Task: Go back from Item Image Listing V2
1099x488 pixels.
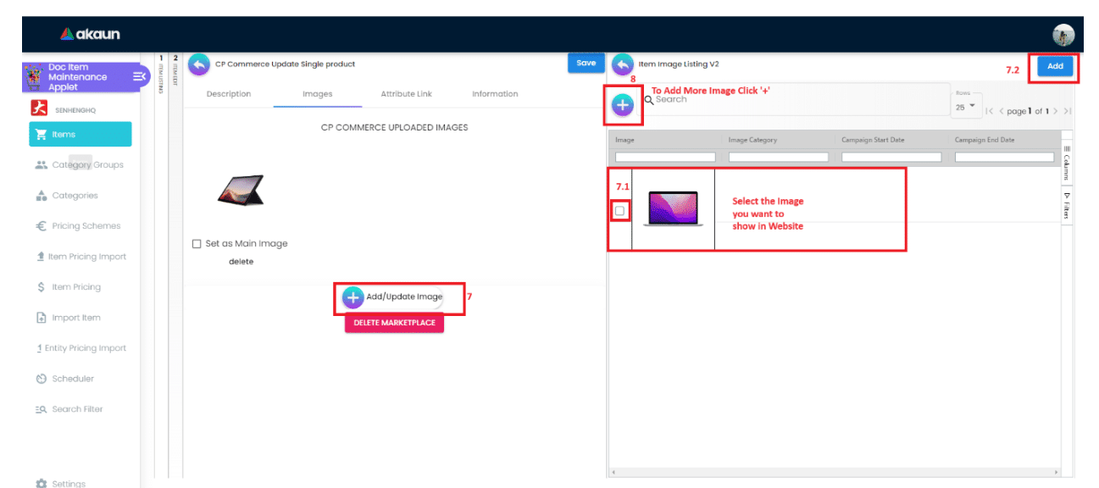Action: click(x=622, y=64)
